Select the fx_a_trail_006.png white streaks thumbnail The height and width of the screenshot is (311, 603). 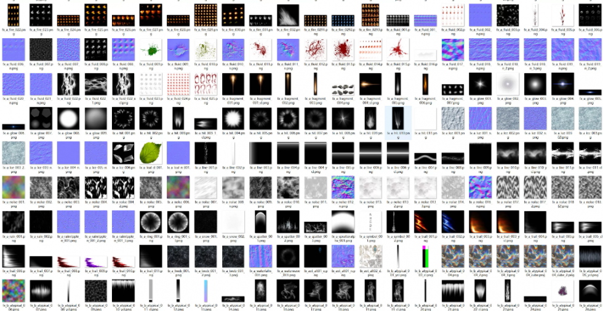point(14,256)
